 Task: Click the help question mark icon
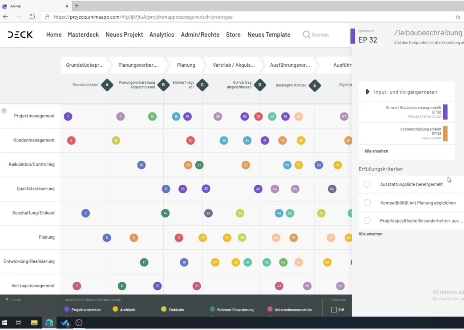click(x=4, y=111)
